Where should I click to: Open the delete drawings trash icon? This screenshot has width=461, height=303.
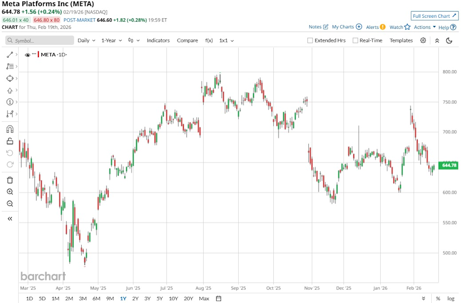click(x=10, y=179)
